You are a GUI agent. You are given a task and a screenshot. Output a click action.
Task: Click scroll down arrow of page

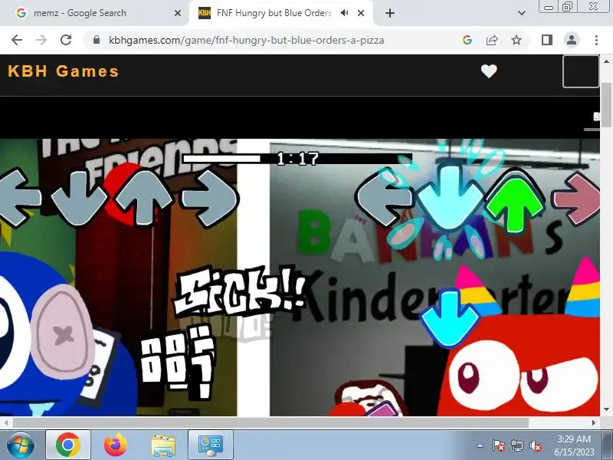pyautogui.click(x=606, y=409)
